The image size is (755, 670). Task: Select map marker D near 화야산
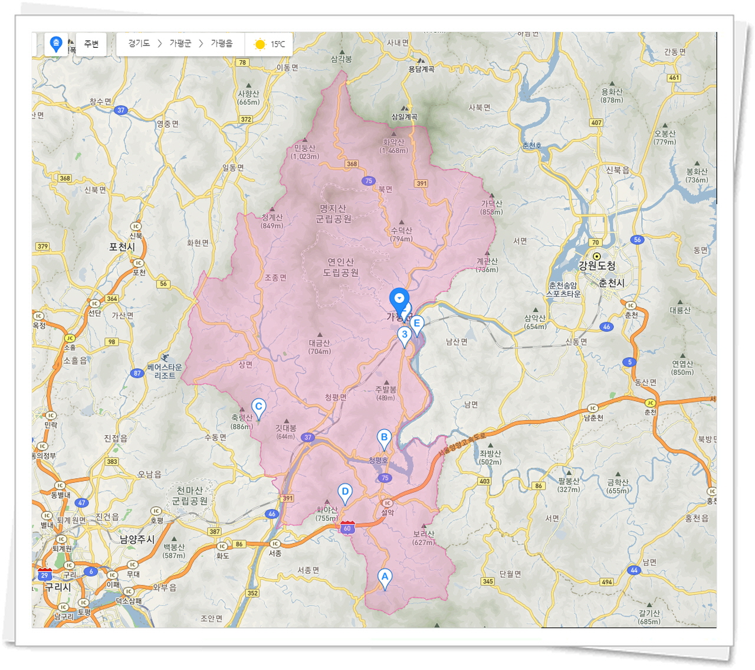point(345,493)
